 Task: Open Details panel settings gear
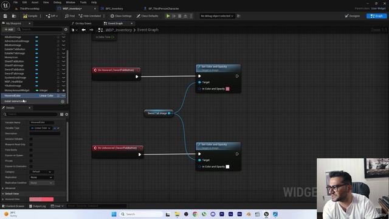66,114
